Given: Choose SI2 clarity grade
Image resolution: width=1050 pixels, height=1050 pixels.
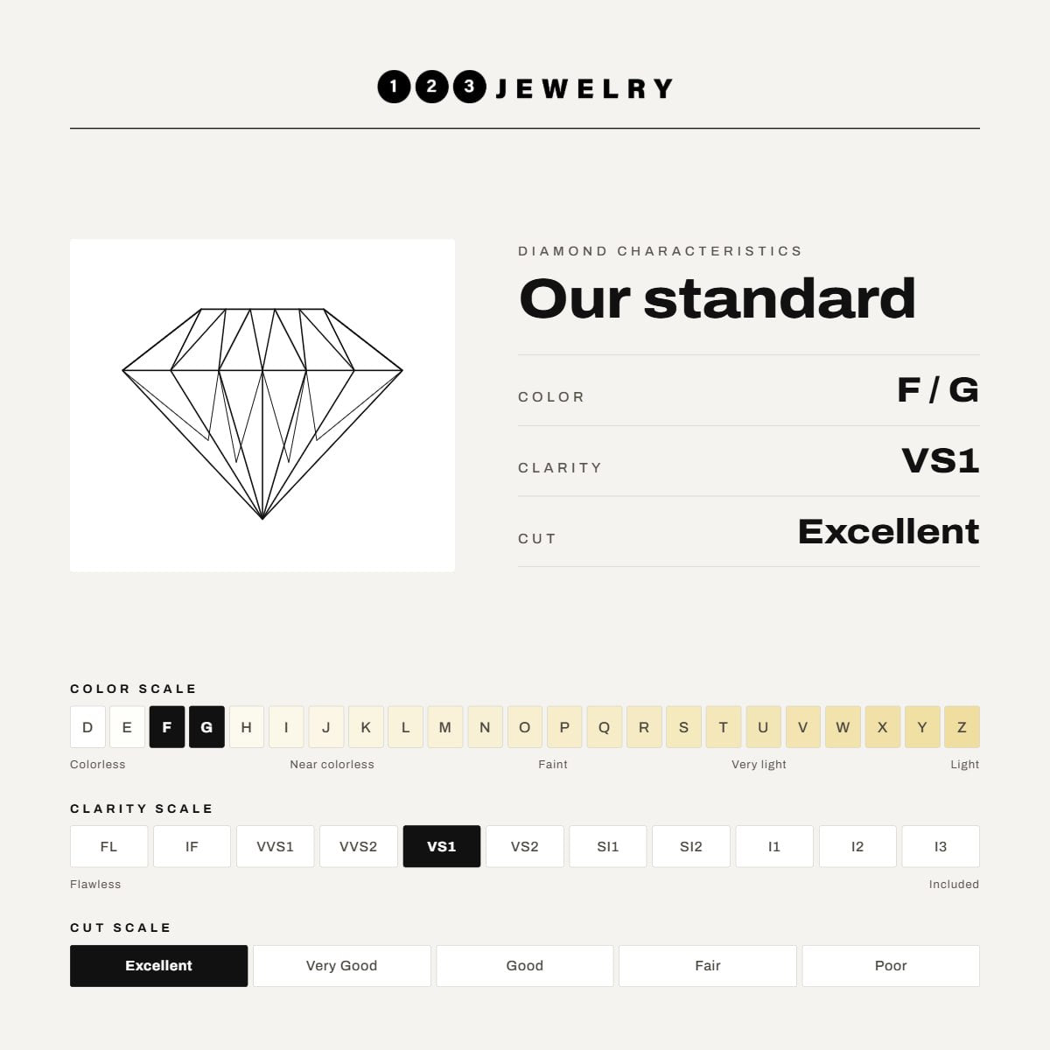Looking at the screenshot, I should [691, 846].
